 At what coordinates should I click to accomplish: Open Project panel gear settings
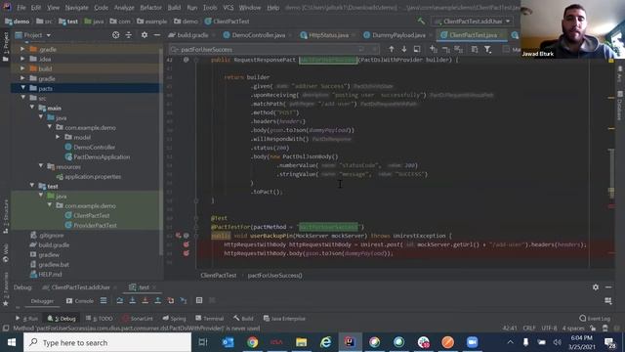click(x=145, y=35)
